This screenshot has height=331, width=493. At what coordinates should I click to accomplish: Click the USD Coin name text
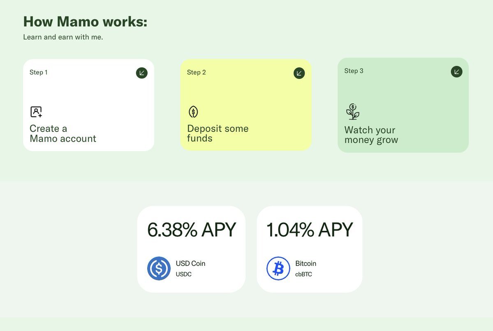[190, 263]
